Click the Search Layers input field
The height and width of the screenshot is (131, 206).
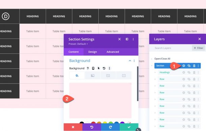171,48
